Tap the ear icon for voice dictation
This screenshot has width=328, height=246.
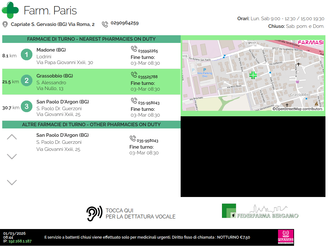pos(94,213)
